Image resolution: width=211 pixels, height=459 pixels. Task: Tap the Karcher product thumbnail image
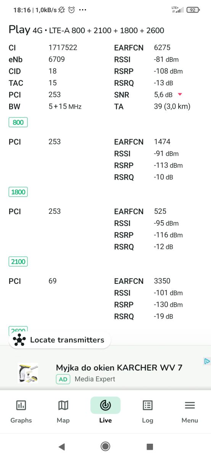(x=28, y=373)
